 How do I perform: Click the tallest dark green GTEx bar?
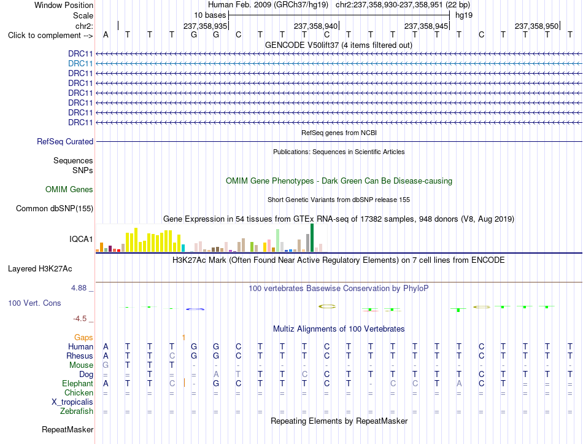312,238
